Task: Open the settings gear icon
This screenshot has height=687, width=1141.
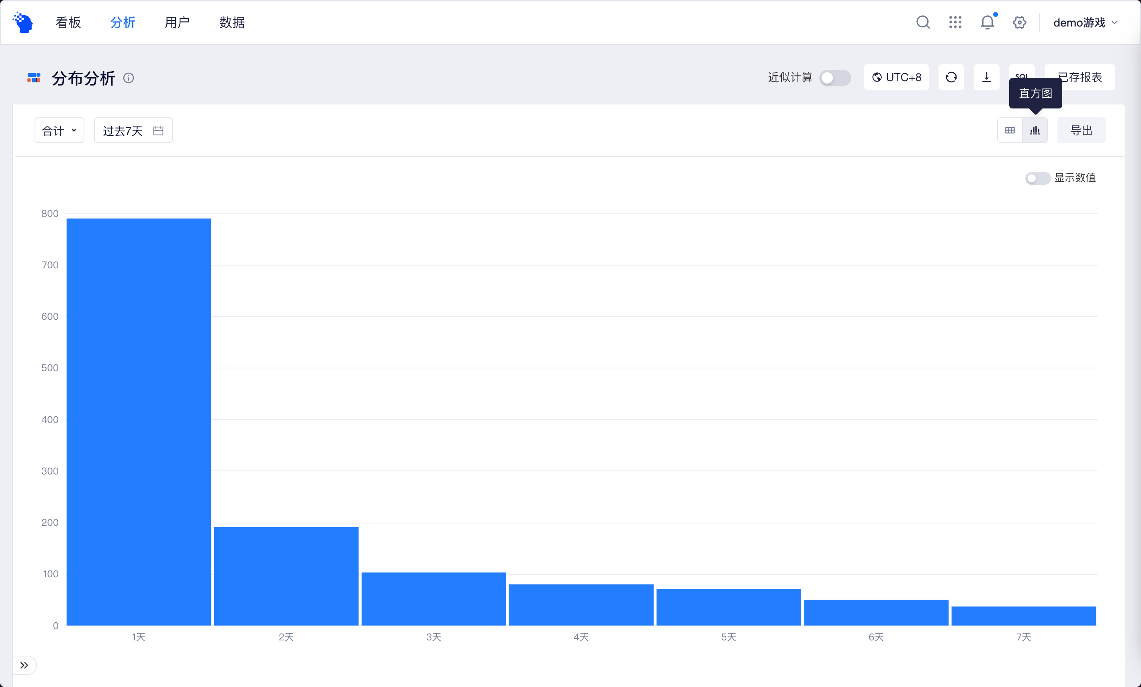Action: [1019, 22]
